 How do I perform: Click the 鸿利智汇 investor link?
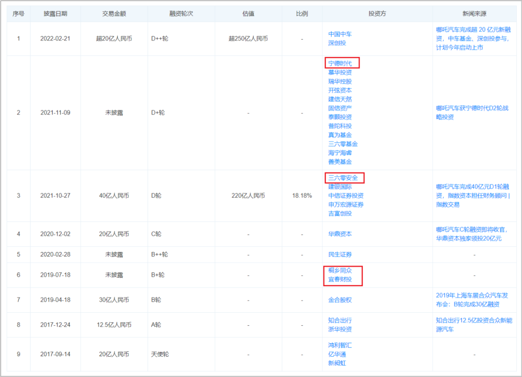coord(341,345)
